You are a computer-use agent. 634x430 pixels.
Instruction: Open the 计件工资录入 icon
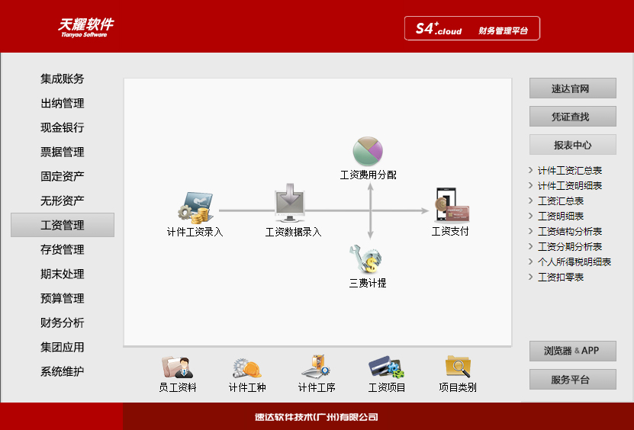click(194, 208)
